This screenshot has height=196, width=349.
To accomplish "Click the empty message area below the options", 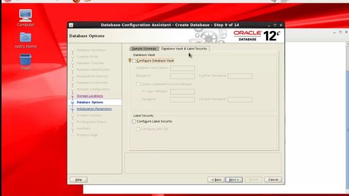I will click(203, 163).
